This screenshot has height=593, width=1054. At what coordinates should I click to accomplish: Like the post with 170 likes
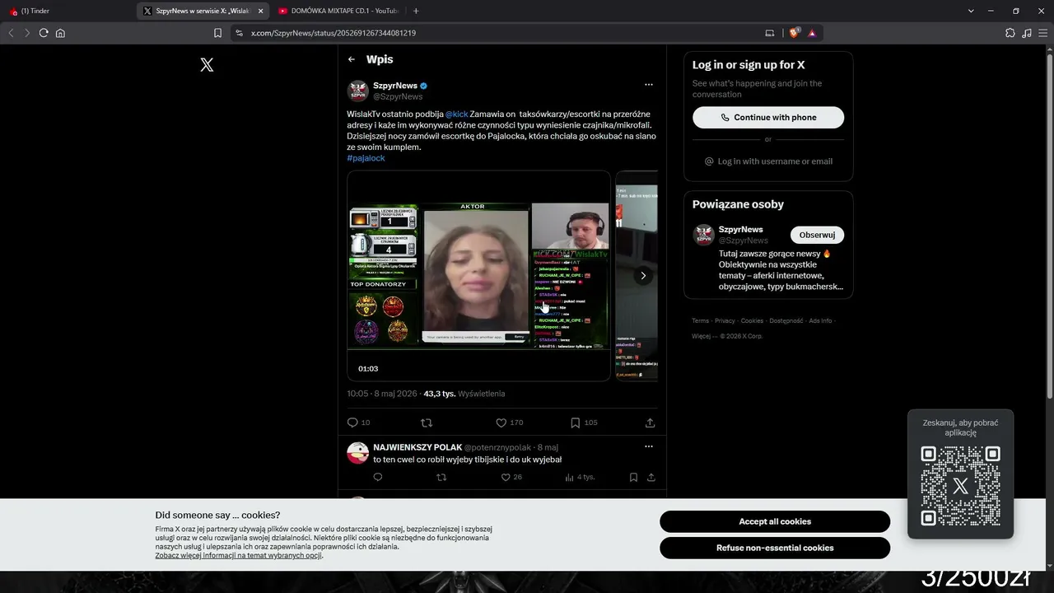click(501, 423)
